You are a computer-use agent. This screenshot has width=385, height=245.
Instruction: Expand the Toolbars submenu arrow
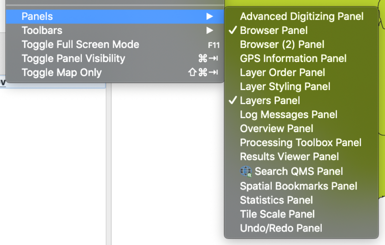click(210, 30)
